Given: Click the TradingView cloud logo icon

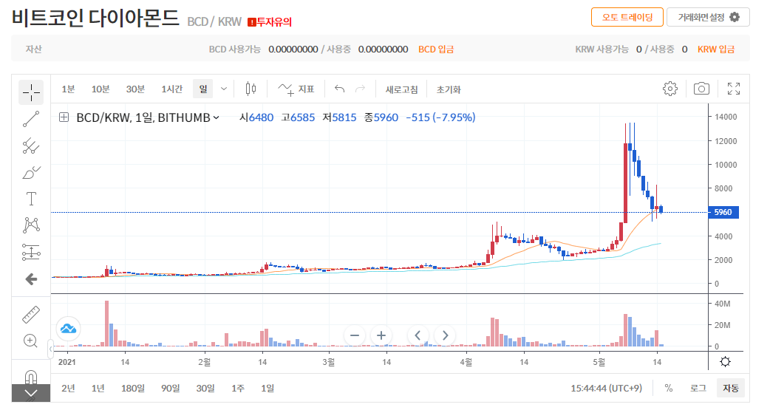Looking at the screenshot, I should pos(68,329).
